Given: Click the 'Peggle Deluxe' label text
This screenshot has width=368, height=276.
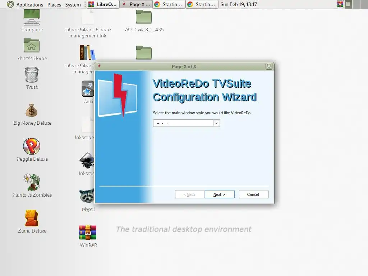Looking at the screenshot, I should click(32, 159).
